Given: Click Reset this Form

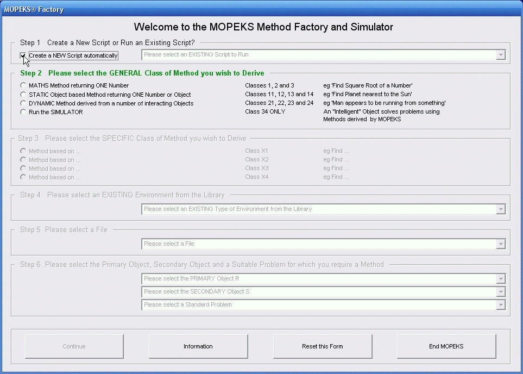Looking at the screenshot, I should tap(322, 346).
